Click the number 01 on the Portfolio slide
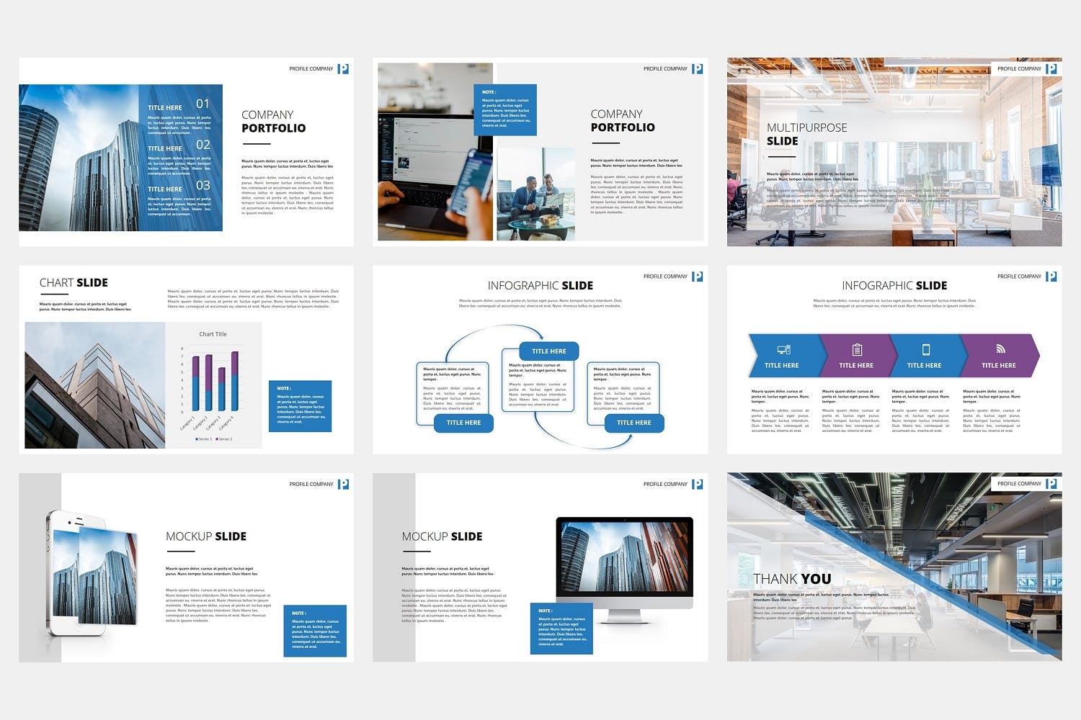The height and width of the screenshot is (720, 1081). tap(203, 104)
